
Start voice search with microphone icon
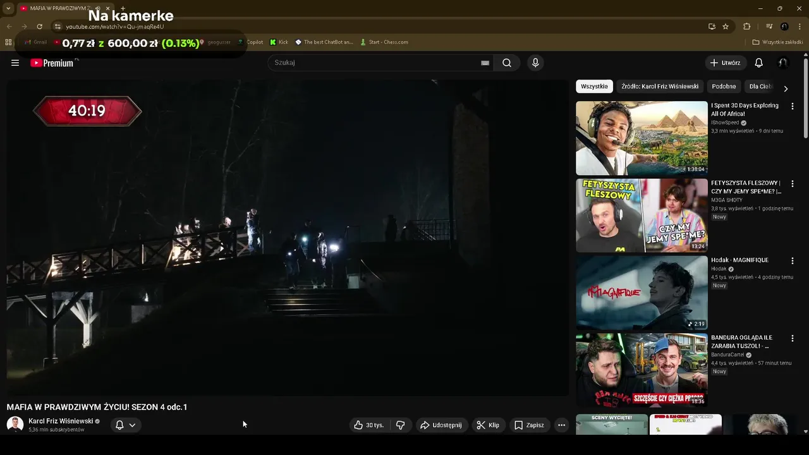(x=535, y=63)
